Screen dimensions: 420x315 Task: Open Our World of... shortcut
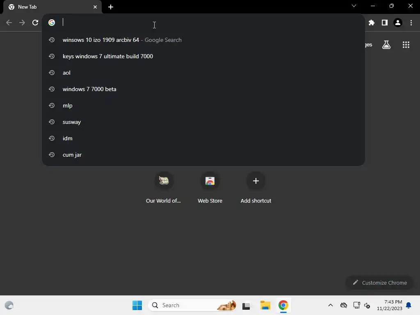tap(164, 188)
